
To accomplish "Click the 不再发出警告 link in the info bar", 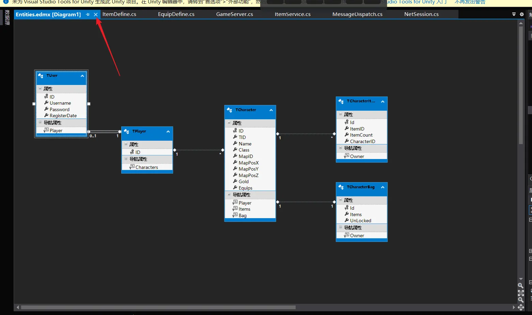I will (470, 2).
